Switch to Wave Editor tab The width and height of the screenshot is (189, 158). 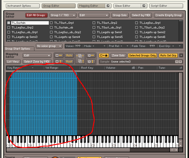click(127, 6)
